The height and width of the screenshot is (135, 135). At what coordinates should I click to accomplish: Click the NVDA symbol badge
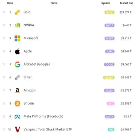click(x=109, y=25)
